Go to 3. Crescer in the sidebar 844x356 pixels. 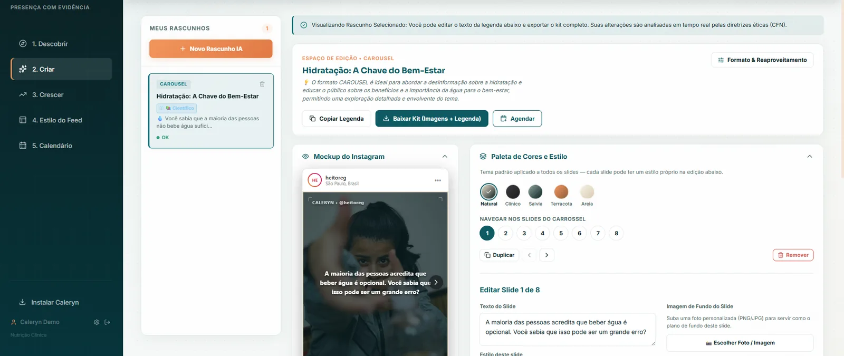61,95
